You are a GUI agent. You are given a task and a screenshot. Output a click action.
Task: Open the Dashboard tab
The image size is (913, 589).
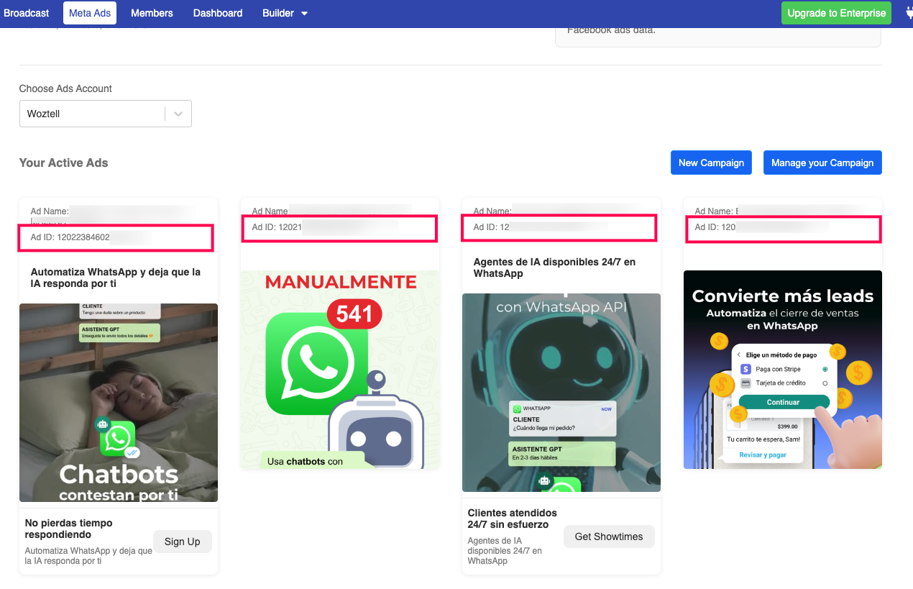click(218, 13)
